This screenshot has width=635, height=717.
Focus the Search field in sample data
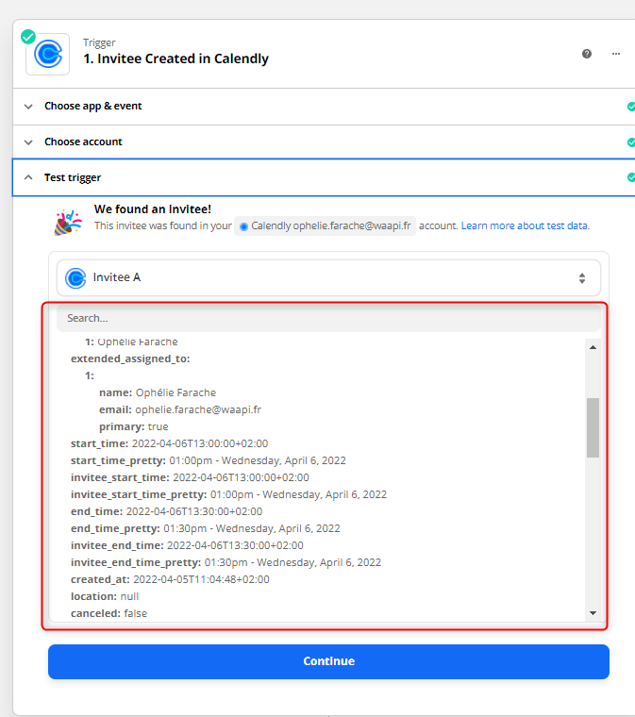coord(328,318)
